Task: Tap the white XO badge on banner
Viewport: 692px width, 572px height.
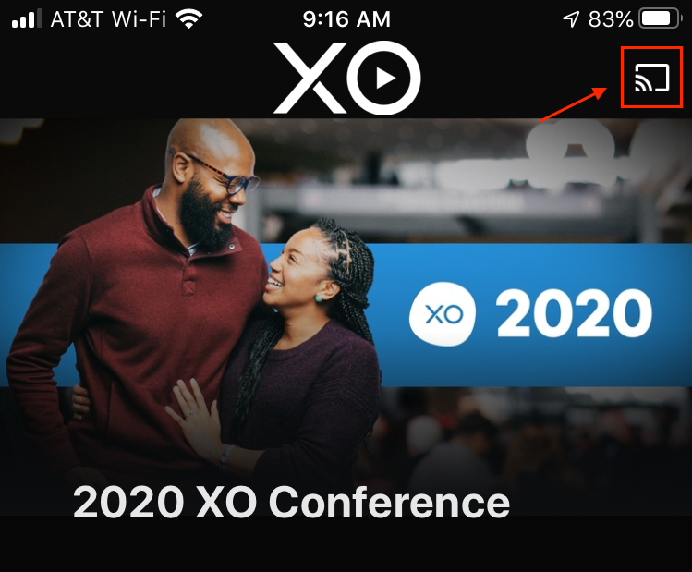Action: [x=443, y=314]
